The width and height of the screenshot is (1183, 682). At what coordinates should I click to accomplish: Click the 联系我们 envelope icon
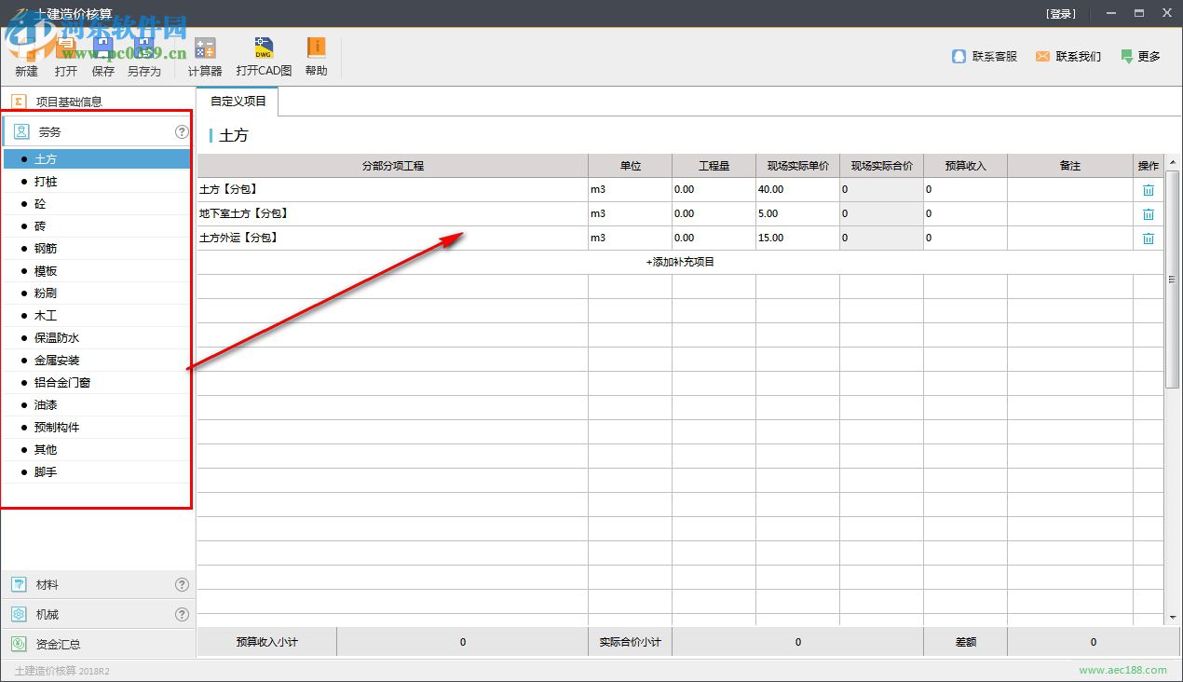tap(1042, 57)
